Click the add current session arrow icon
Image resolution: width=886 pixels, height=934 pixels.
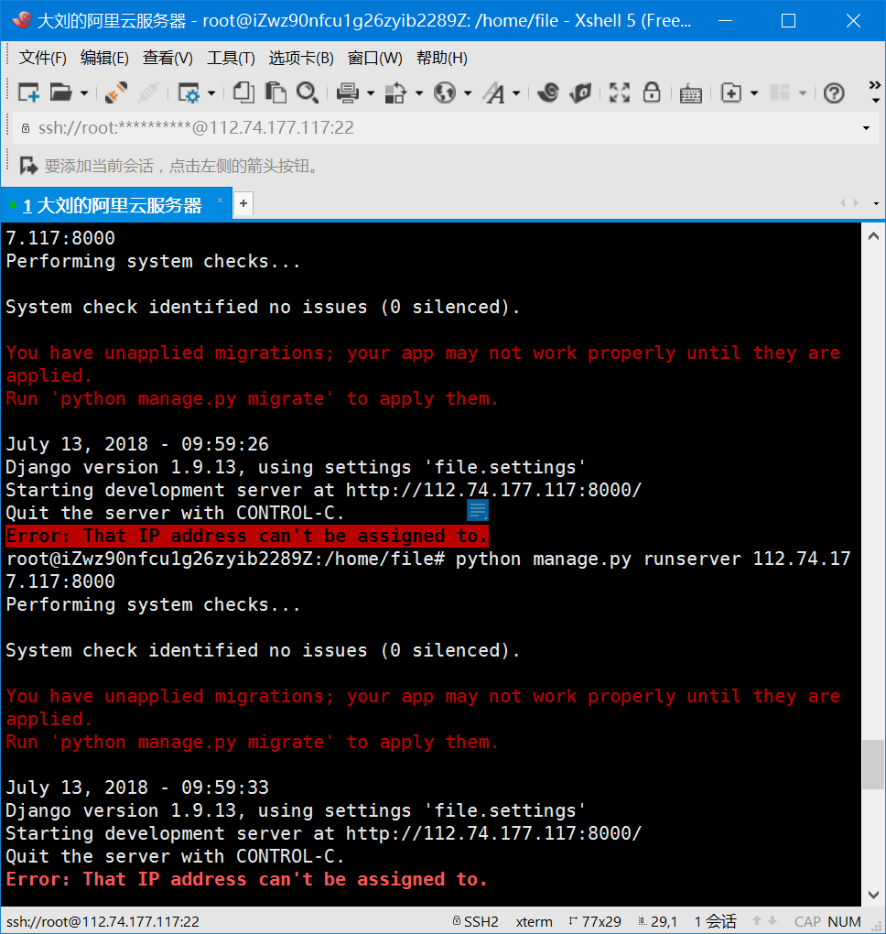click(x=28, y=166)
